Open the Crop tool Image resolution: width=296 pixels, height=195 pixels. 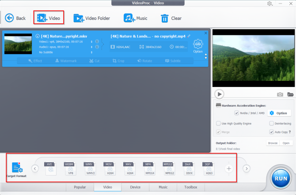[x=118, y=61]
